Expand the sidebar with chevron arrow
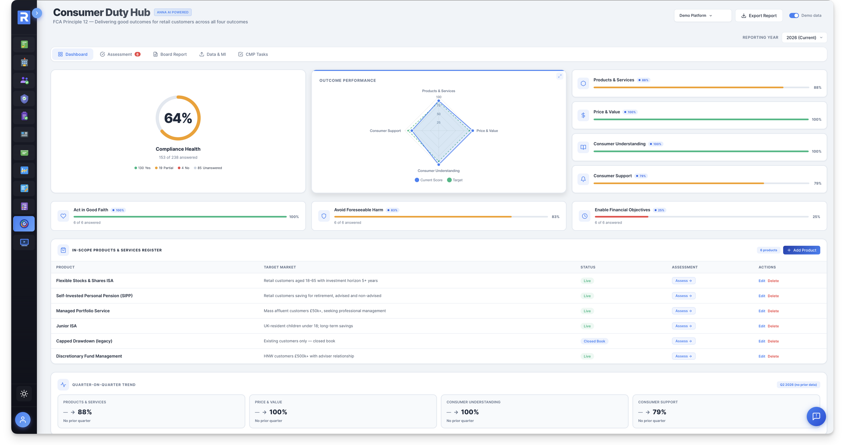The width and height of the screenshot is (845, 445). (37, 13)
